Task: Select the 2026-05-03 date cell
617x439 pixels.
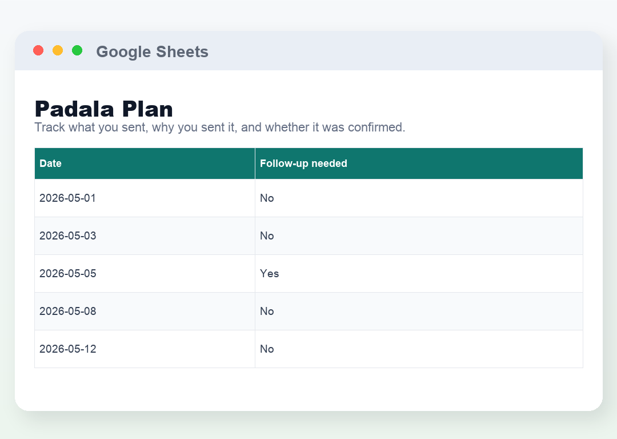Action: 145,236
